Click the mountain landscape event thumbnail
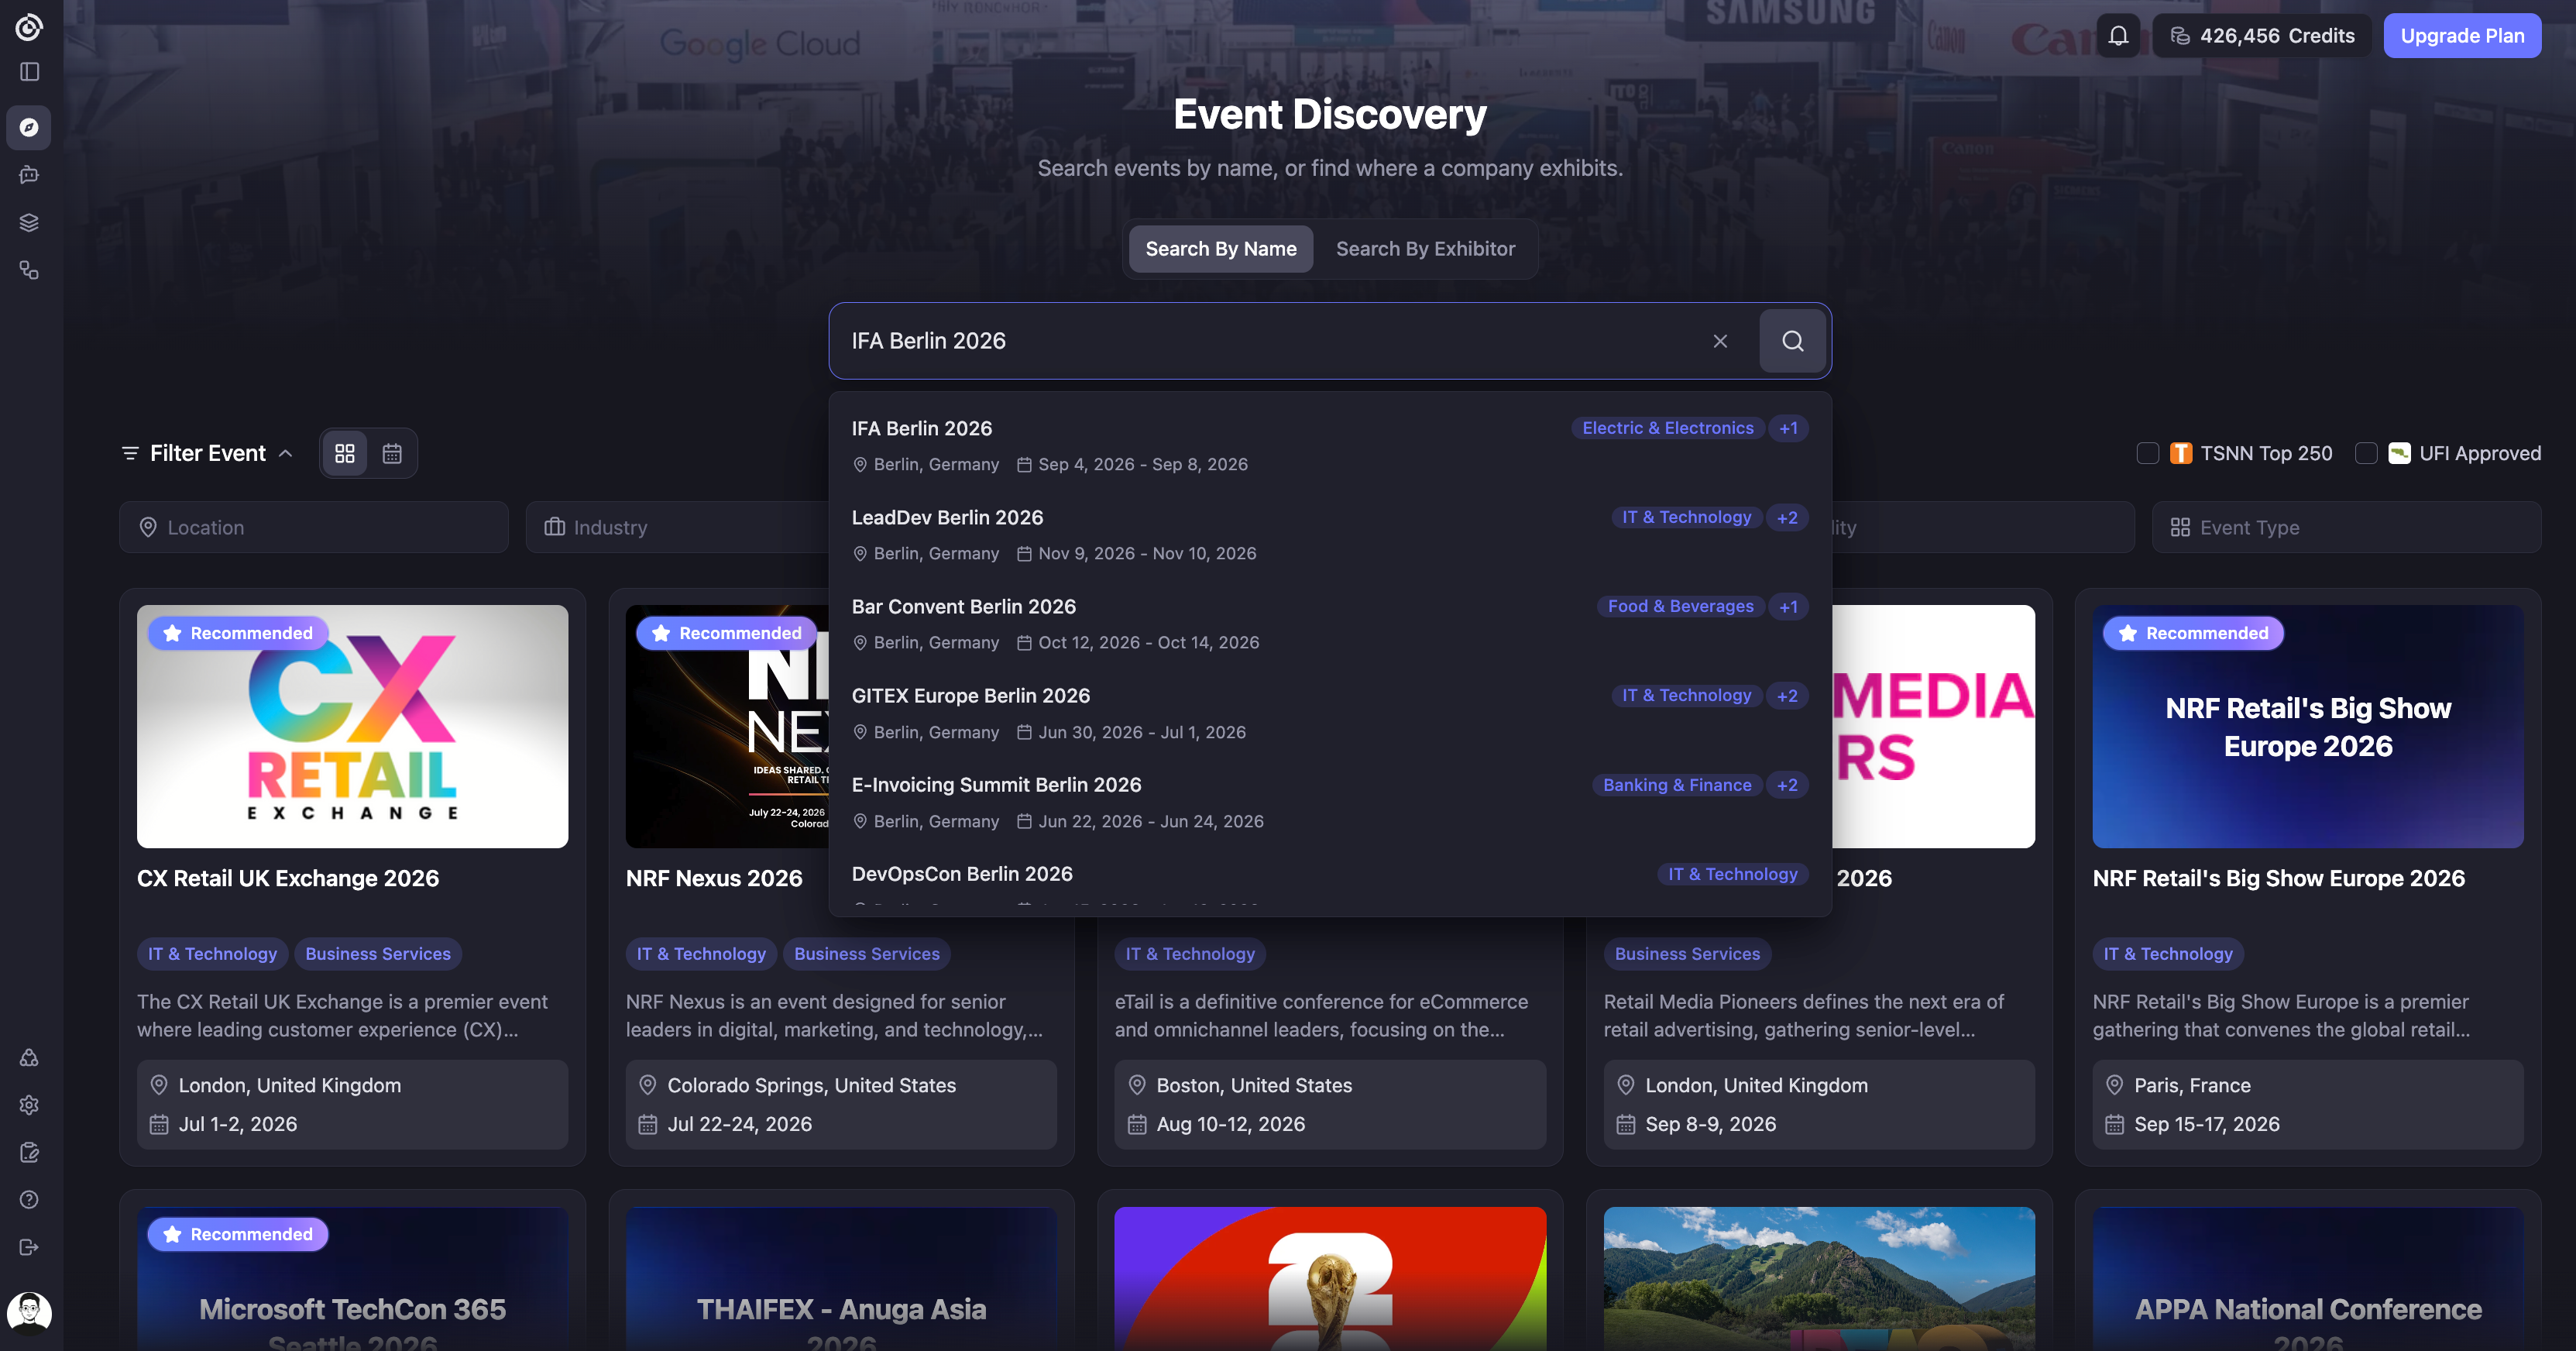Image resolution: width=2576 pixels, height=1351 pixels. [1819, 1279]
